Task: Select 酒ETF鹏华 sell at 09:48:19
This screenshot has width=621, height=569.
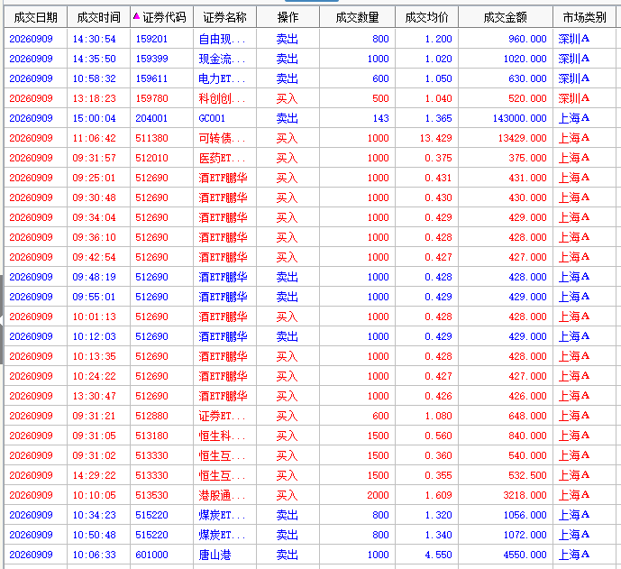Action: 310,277
